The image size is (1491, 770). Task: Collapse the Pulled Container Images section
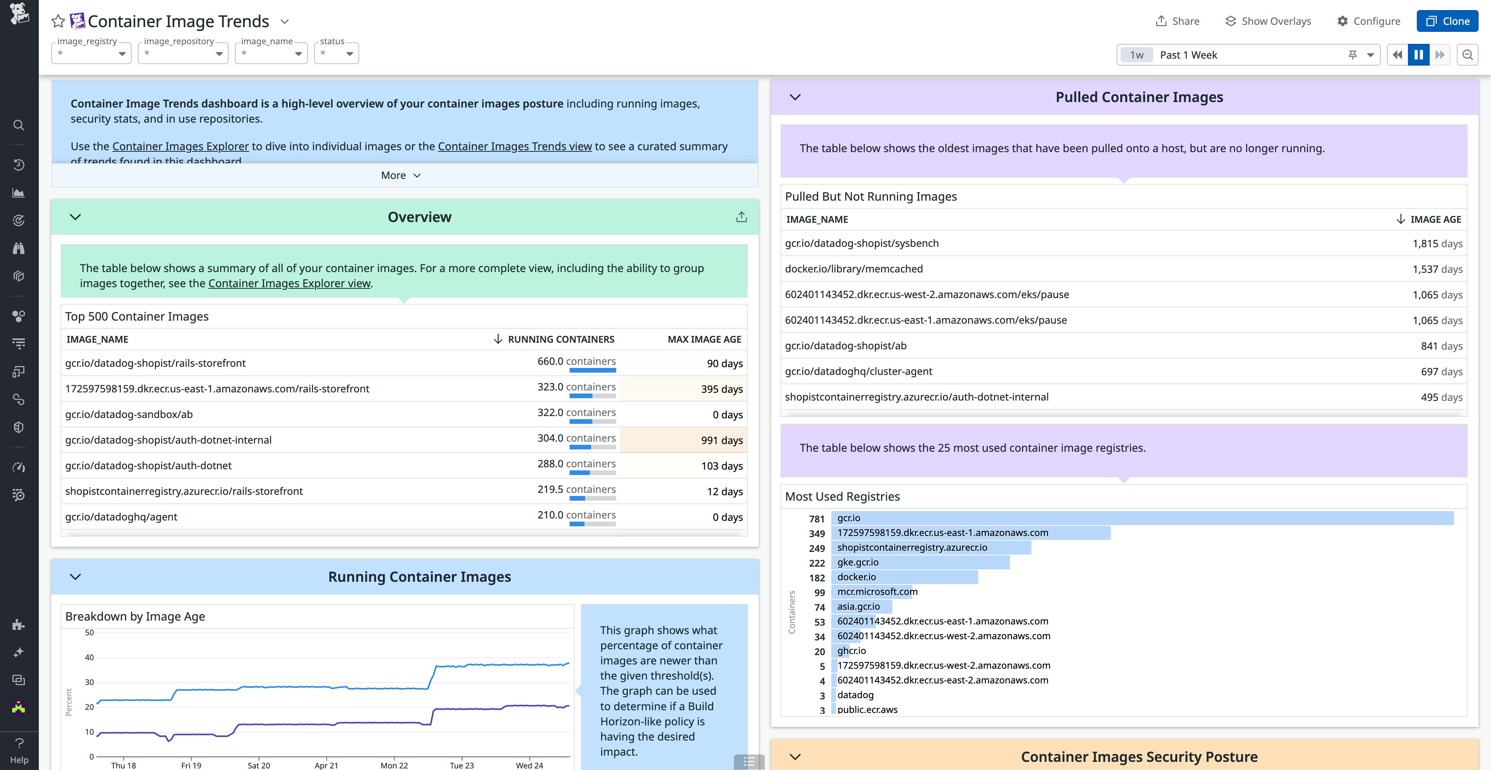coord(795,97)
